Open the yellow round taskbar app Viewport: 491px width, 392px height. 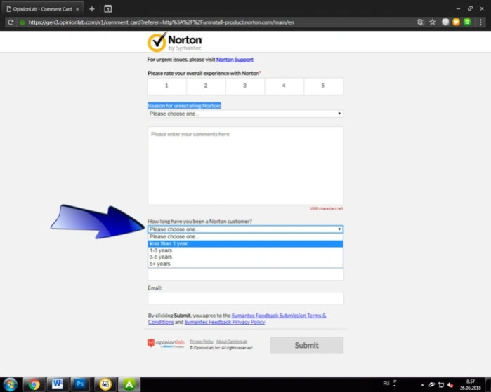coord(105,384)
